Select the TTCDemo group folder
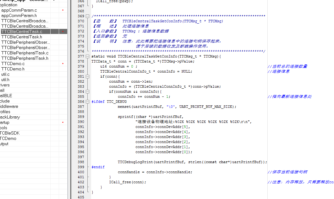Viewport: 334px width, 199px height. coord(8,139)
